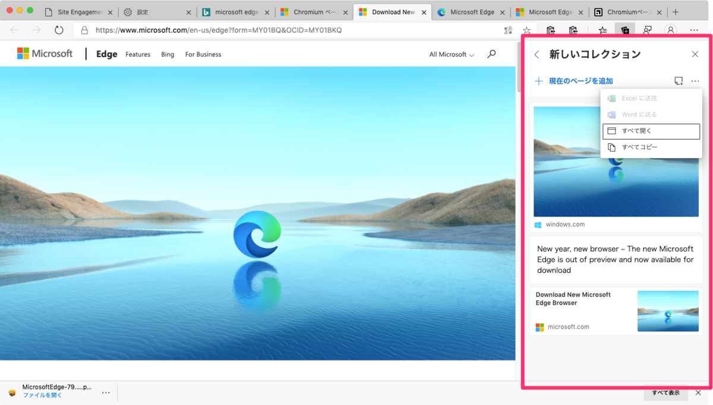Switch to tab with the Edge logo icon
Viewport: 713px width, 405px height.
tap(471, 12)
